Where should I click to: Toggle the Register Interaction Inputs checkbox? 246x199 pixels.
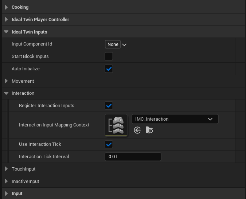[109, 106]
